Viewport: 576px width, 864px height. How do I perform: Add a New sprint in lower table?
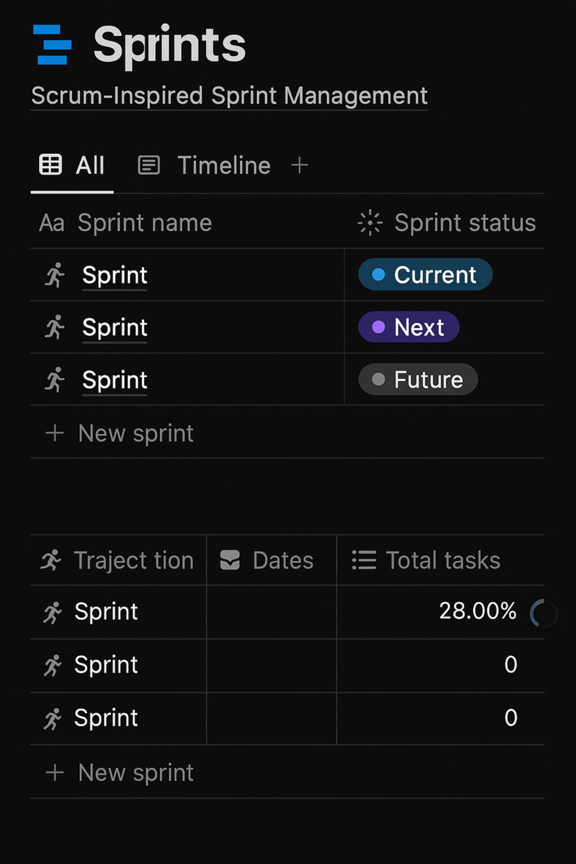click(135, 773)
